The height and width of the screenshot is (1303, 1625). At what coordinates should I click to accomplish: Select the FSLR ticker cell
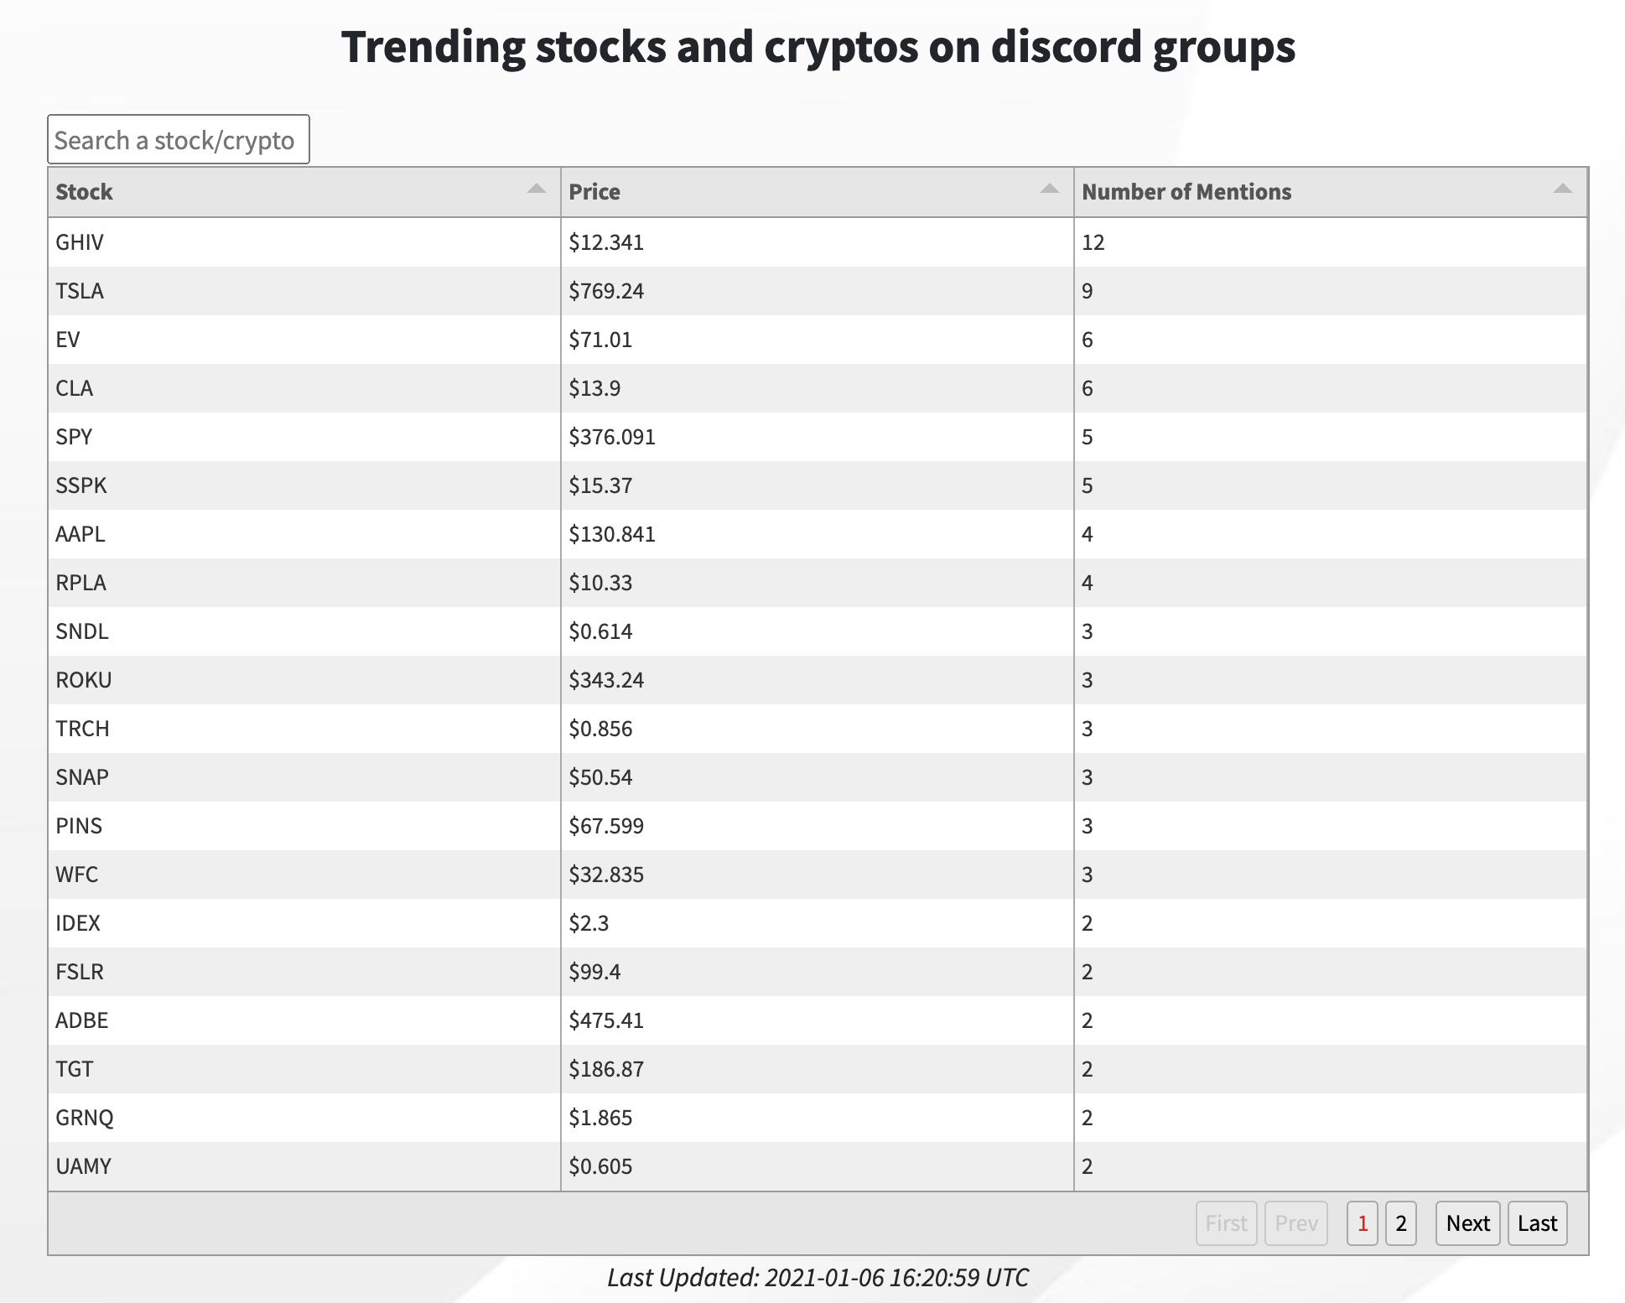(304, 972)
